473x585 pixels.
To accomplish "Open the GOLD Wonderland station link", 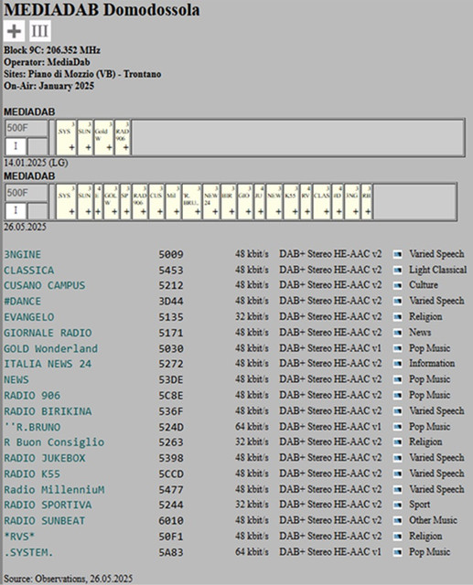I will tap(50, 348).
